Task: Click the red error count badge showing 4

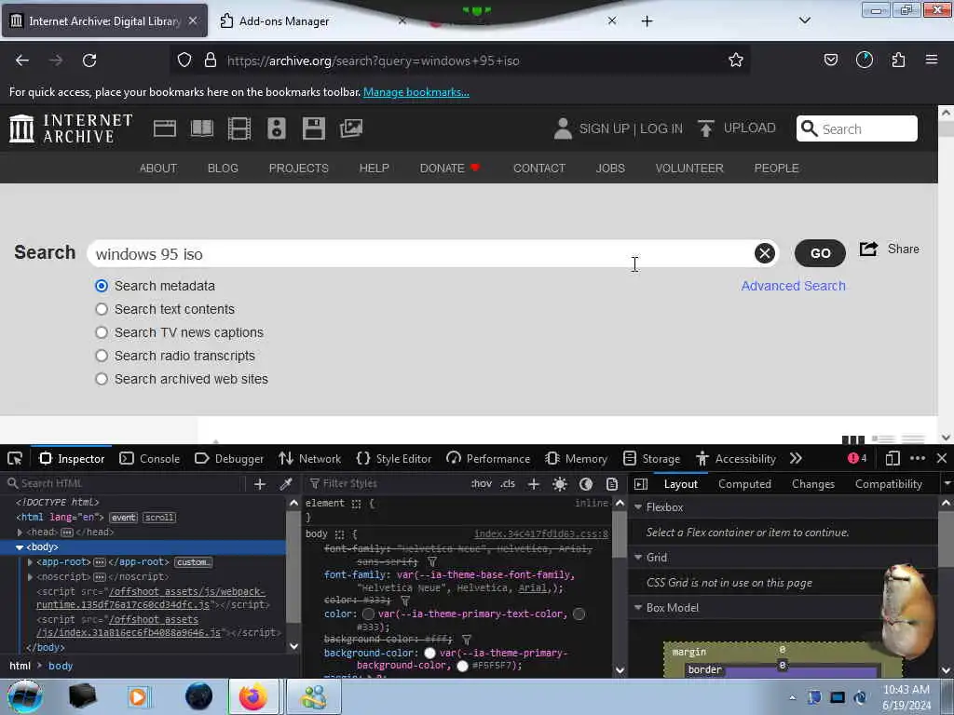Action: point(857,458)
